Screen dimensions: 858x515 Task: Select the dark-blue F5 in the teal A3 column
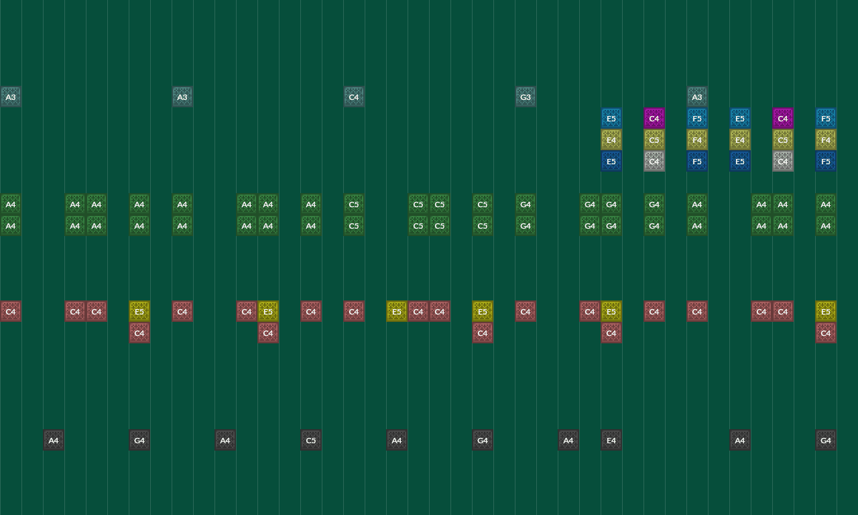(x=697, y=161)
